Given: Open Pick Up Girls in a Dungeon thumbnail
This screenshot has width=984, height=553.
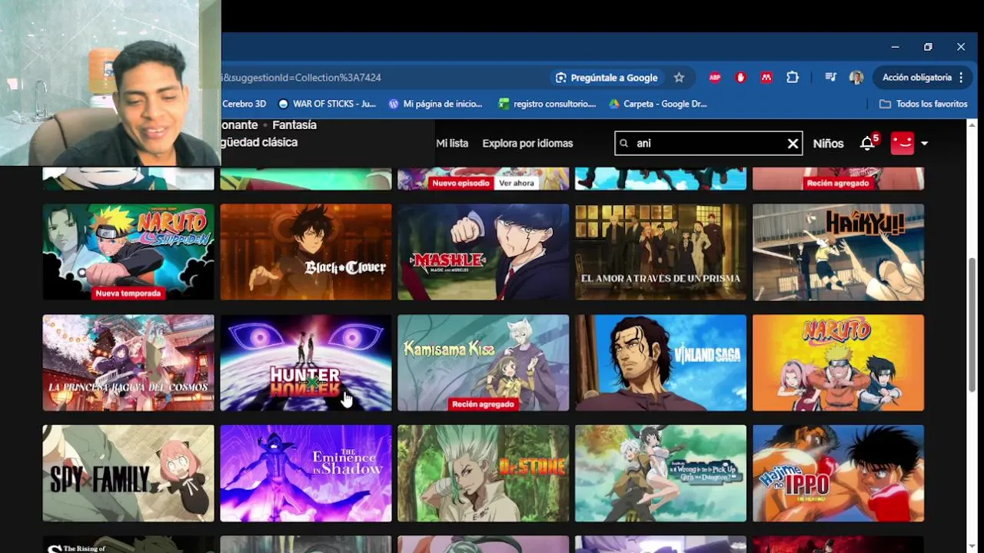Looking at the screenshot, I should click(661, 473).
